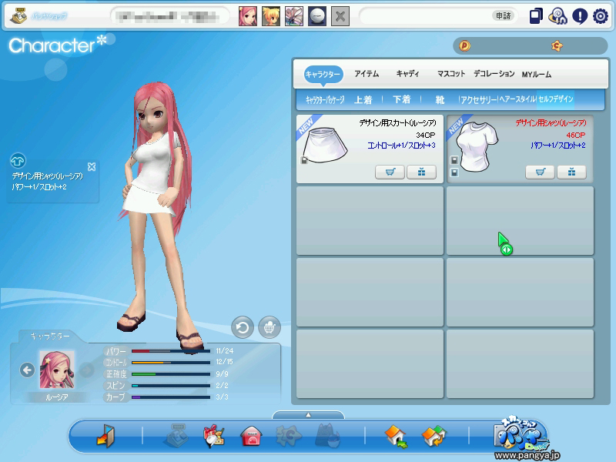Open the window mode overlapping-squares icon

coord(536,16)
